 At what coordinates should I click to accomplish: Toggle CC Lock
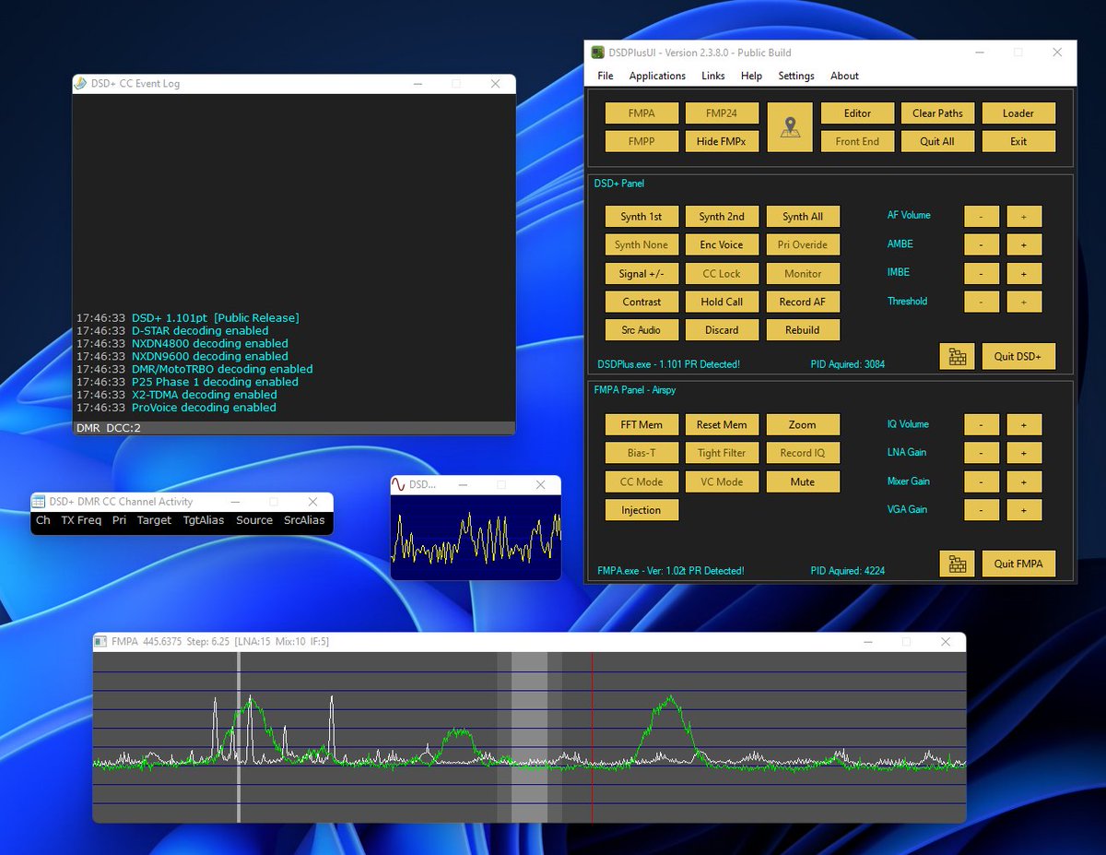(722, 273)
